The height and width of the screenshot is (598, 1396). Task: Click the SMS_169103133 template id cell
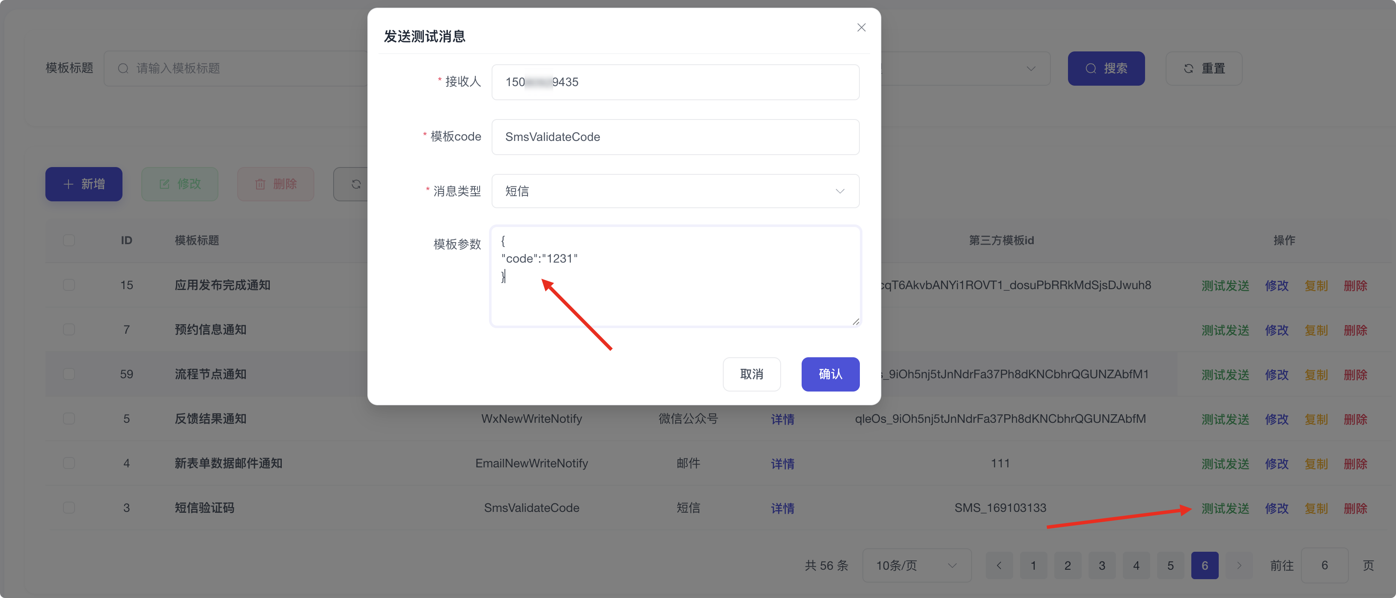(x=1000, y=508)
